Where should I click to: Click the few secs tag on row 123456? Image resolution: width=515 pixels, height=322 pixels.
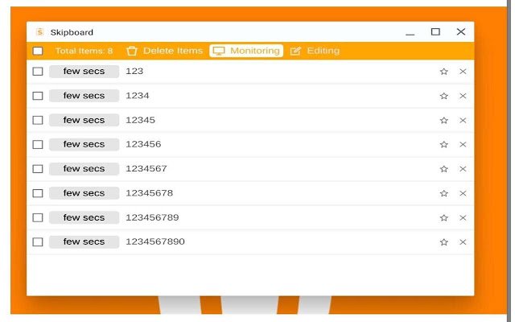pos(84,144)
